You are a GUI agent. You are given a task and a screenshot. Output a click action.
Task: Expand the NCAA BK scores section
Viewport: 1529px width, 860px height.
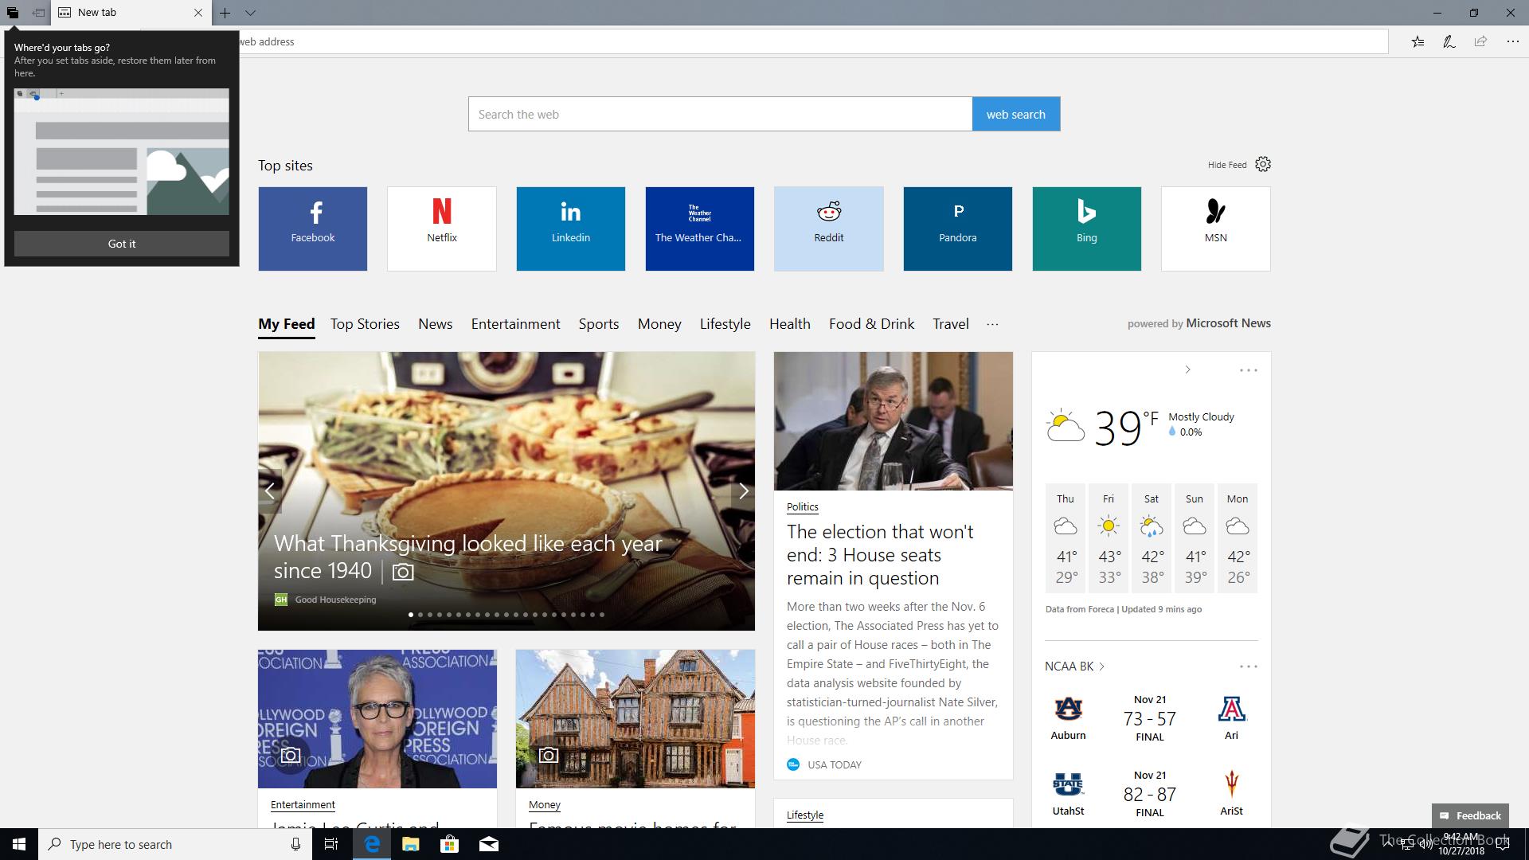click(1074, 666)
